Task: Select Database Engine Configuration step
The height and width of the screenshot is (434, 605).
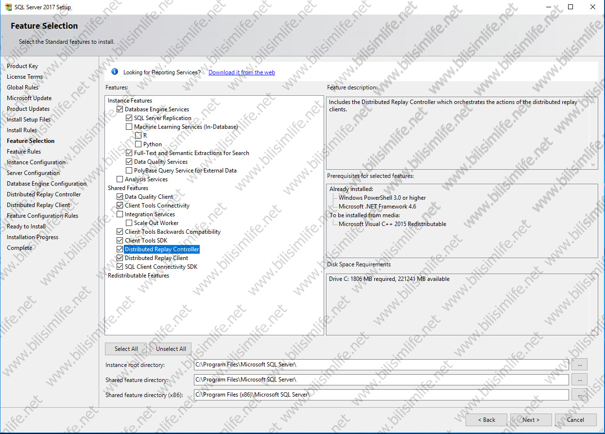Action: tap(47, 184)
